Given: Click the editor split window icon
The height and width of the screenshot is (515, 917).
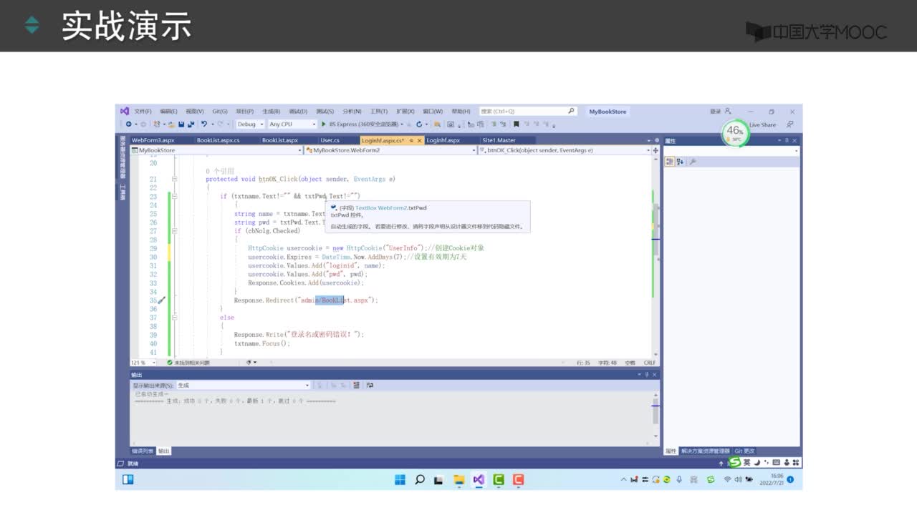Looking at the screenshot, I should point(656,150).
